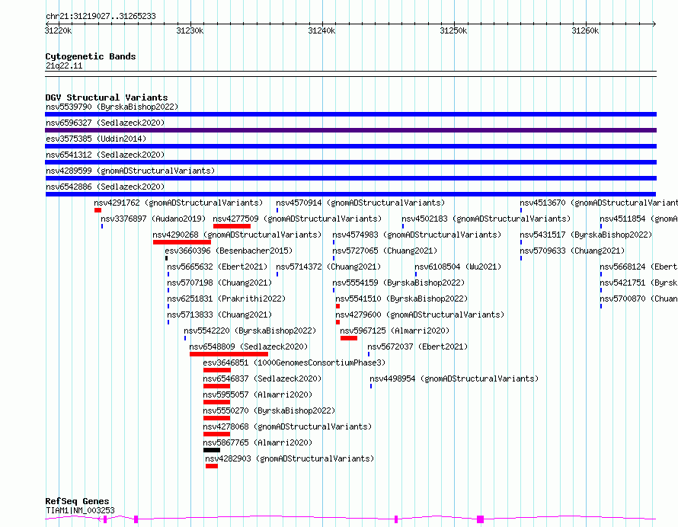Click nsv4570914 gnomAD variant label
Image resolution: width=678 pixels, height=527 pixels.
click(360, 203)
